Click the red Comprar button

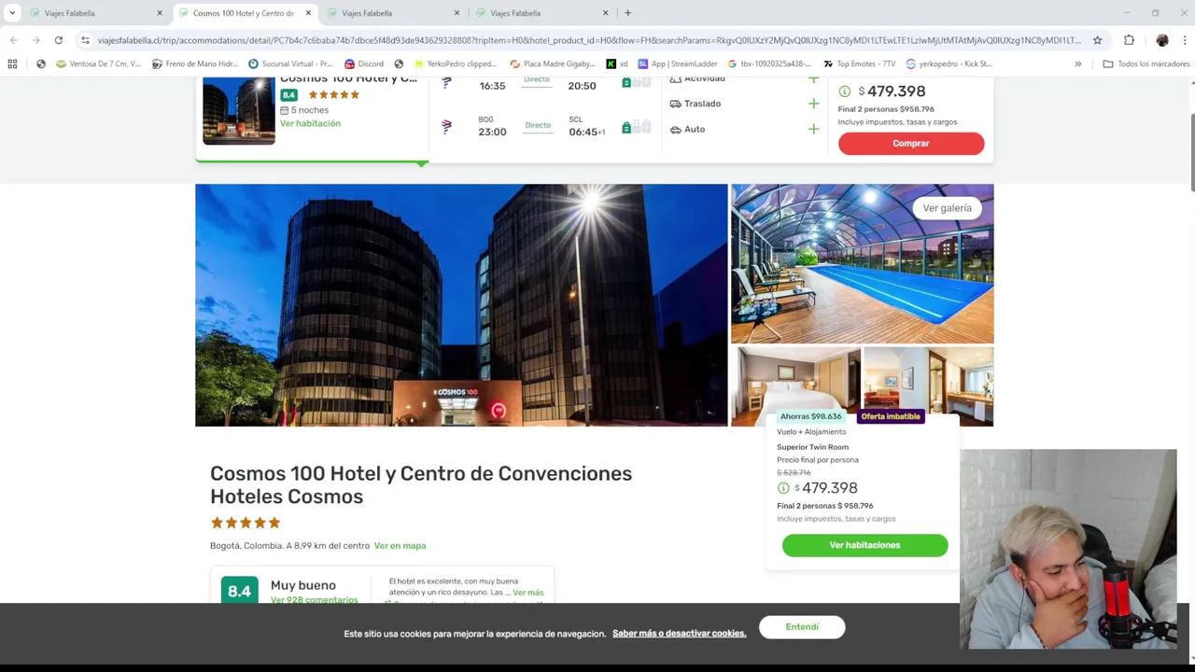[x=910, y=144]
